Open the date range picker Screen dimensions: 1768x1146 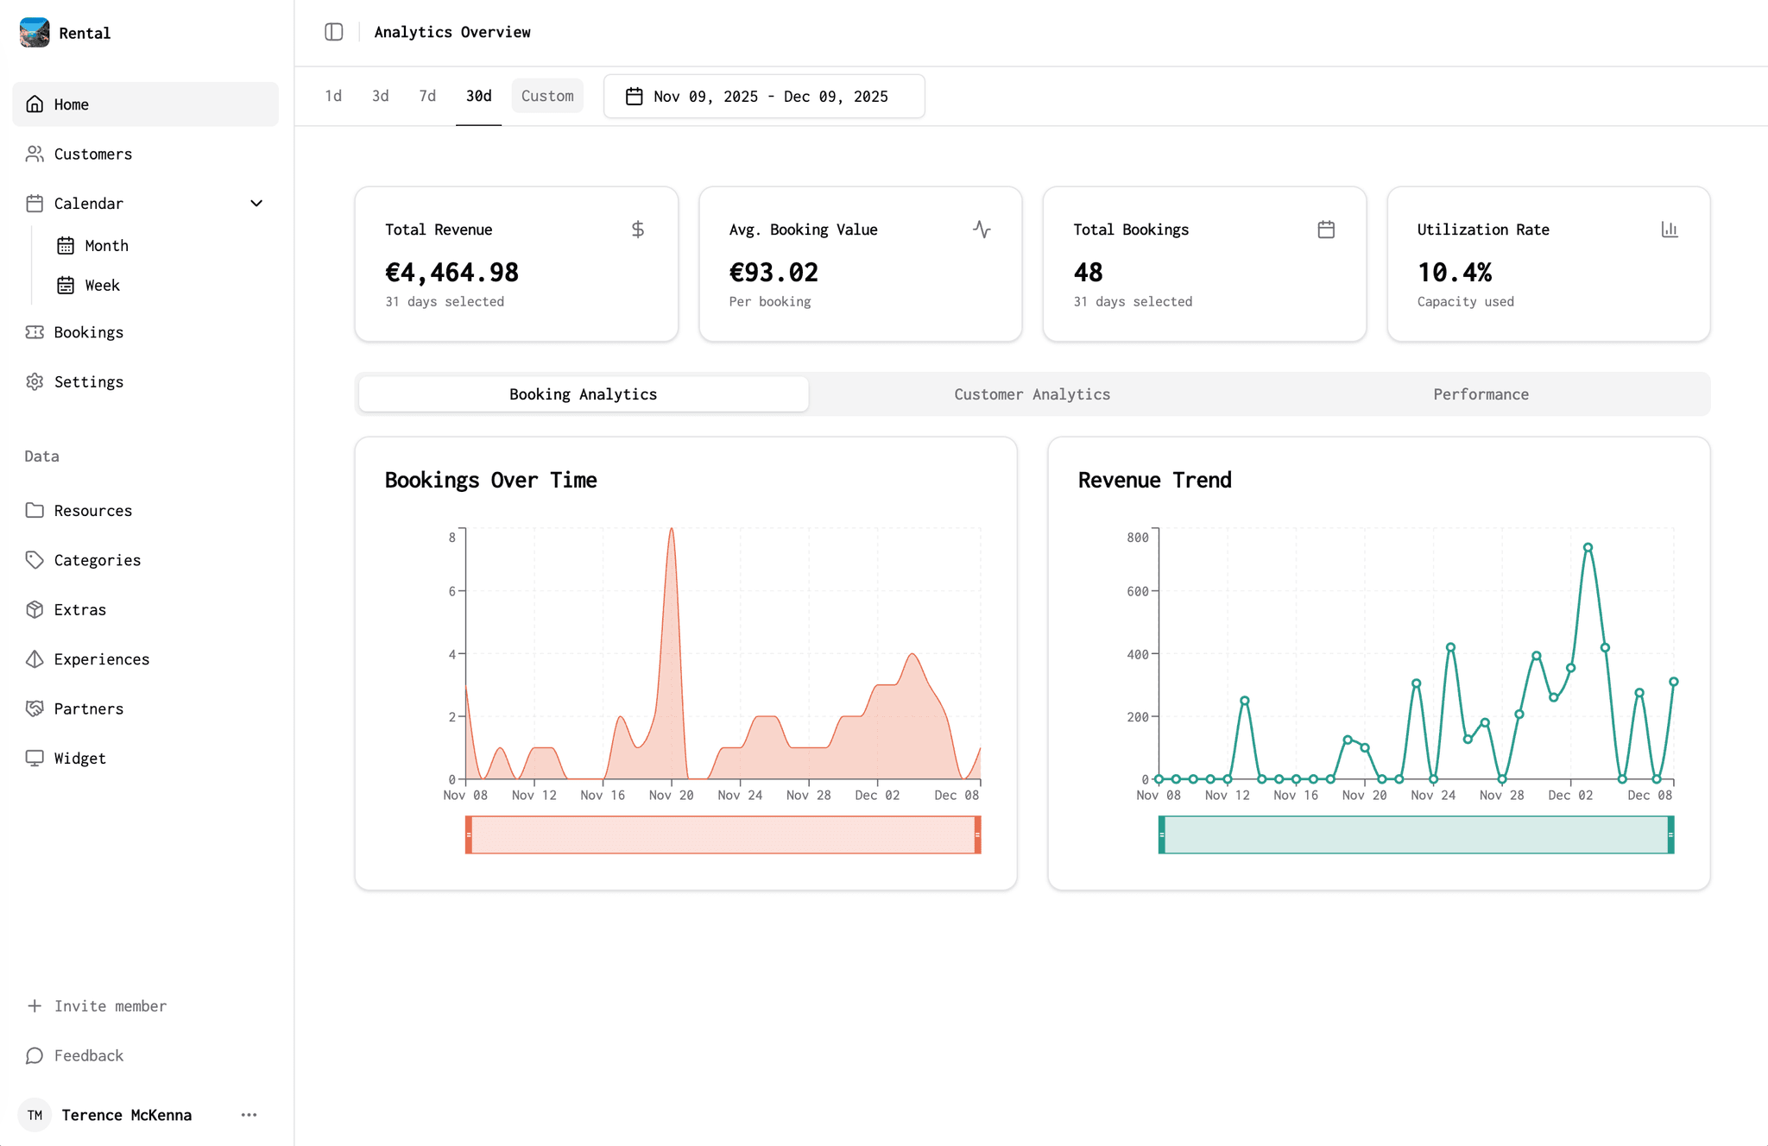(x=763, y=97)
